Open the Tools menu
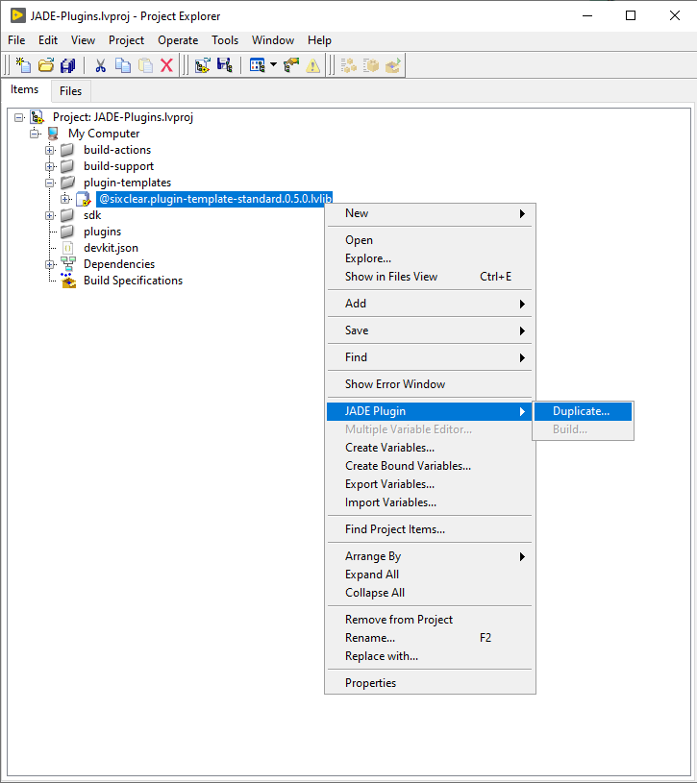The image size is (697, 783). [225, 40]
